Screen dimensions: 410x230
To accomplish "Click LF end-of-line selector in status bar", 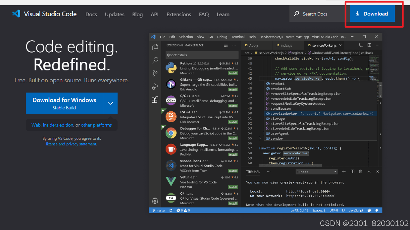I will pyautogui.click(x=343, y=210).
